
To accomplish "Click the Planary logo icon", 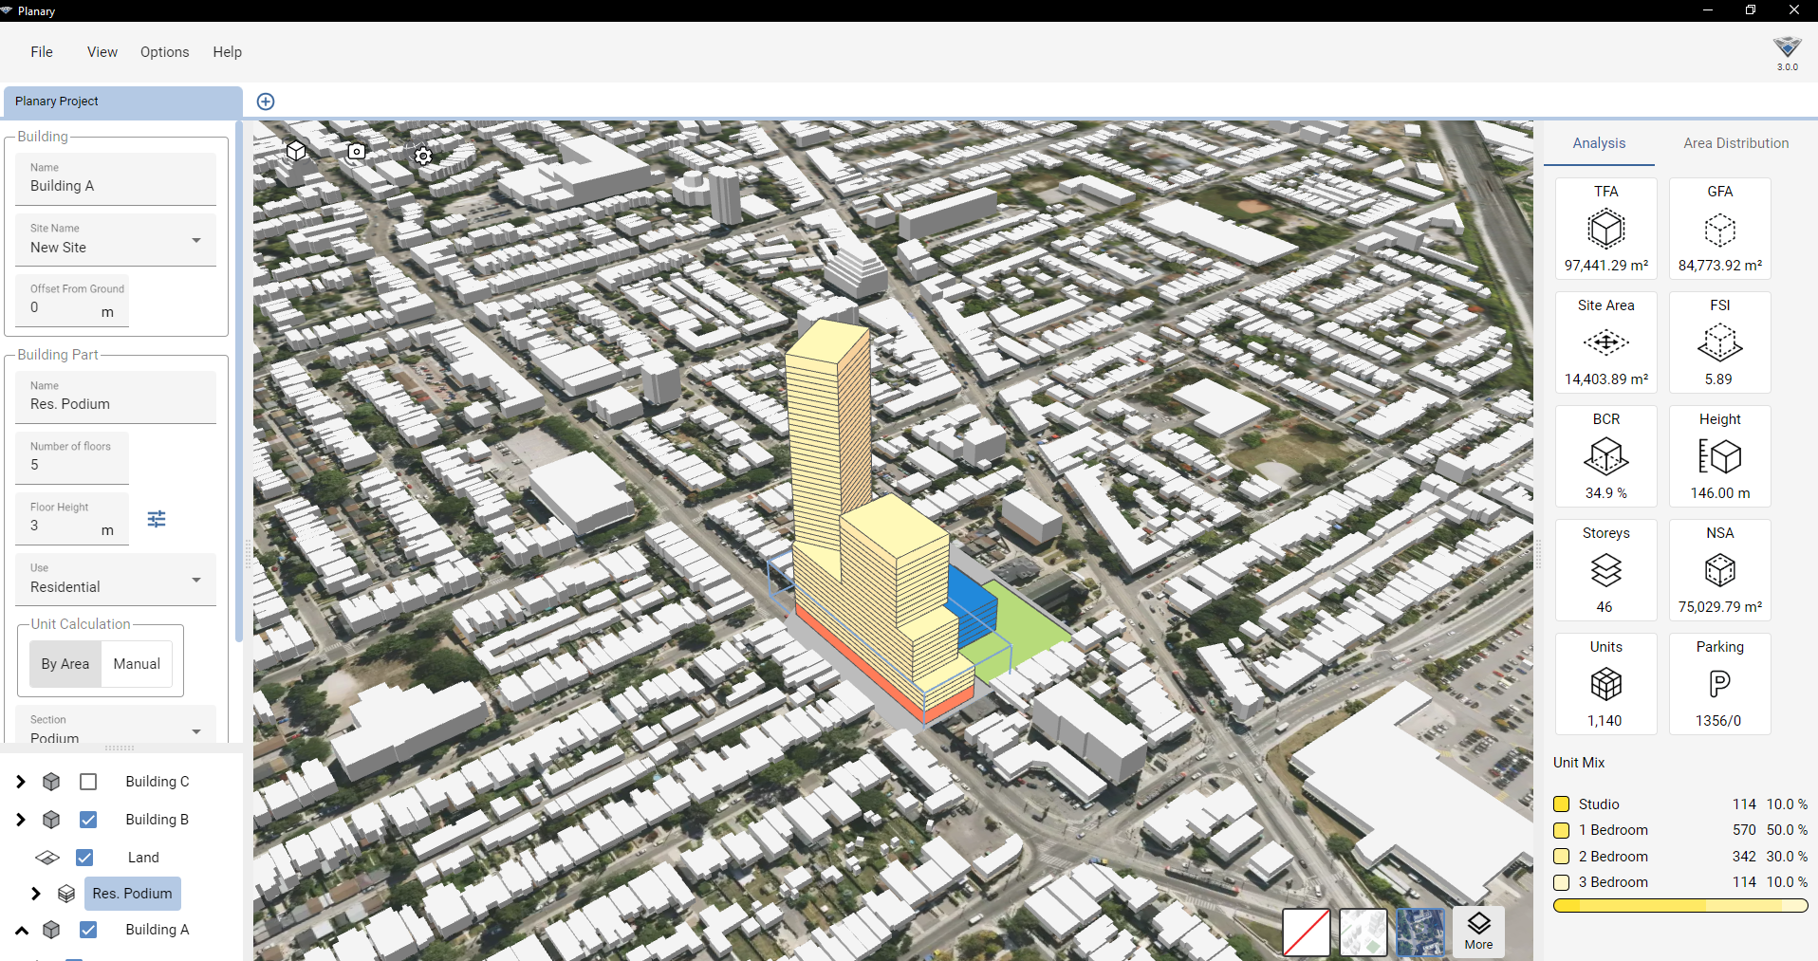I will (x=1788, y=47).
